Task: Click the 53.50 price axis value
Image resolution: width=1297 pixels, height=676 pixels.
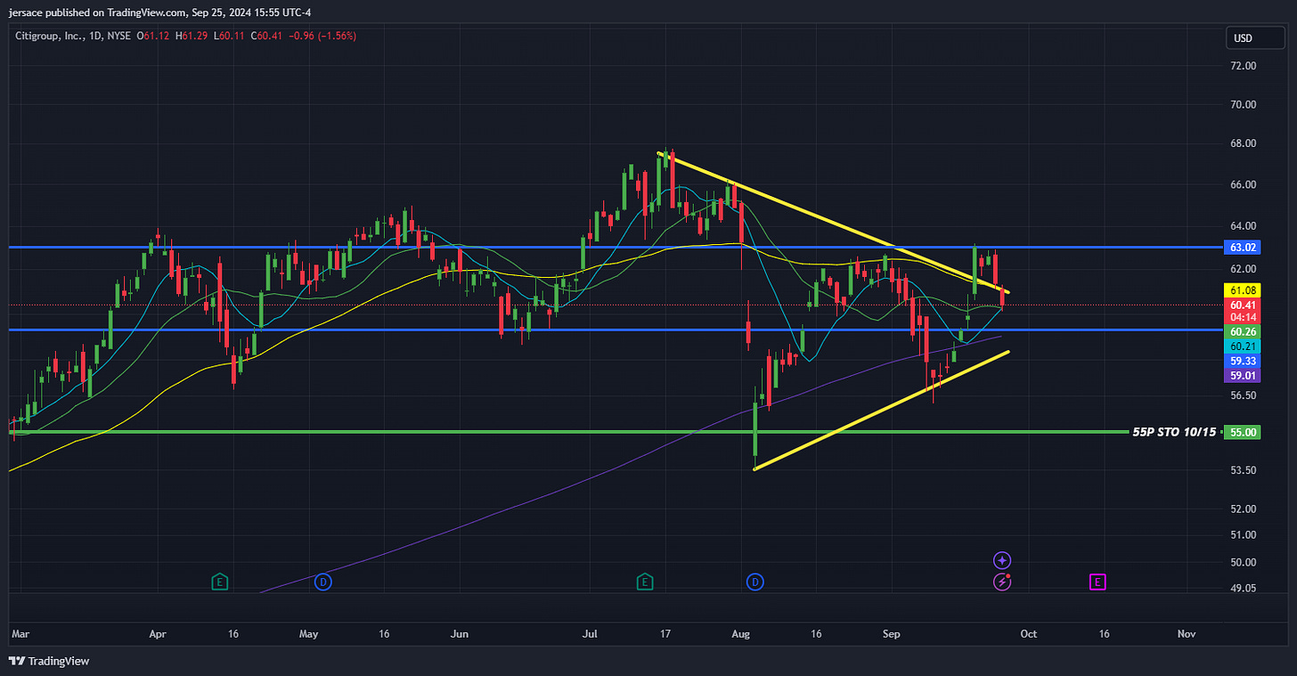Action: pyautogui.click(x=1243, y=470)
